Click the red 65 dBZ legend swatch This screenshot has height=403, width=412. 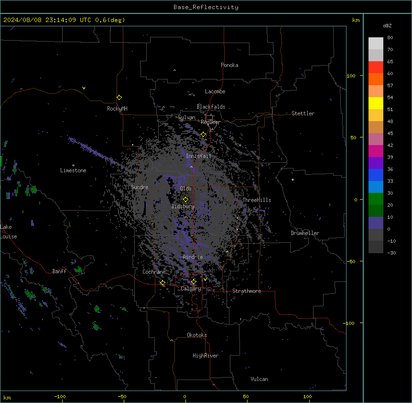[x=376, y=67]
